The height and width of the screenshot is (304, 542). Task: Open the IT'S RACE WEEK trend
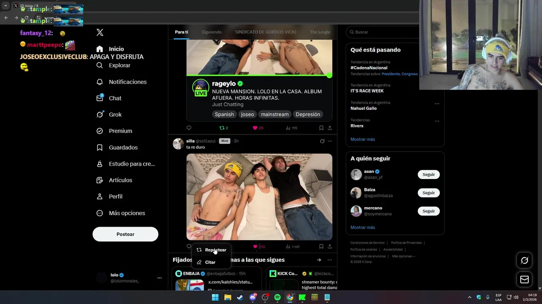click(x=367, y=91)
